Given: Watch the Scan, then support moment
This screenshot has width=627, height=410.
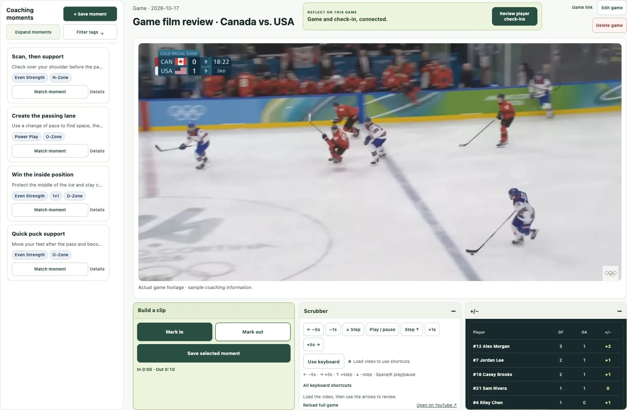Looking at the screenshot, I should (50, 92).
